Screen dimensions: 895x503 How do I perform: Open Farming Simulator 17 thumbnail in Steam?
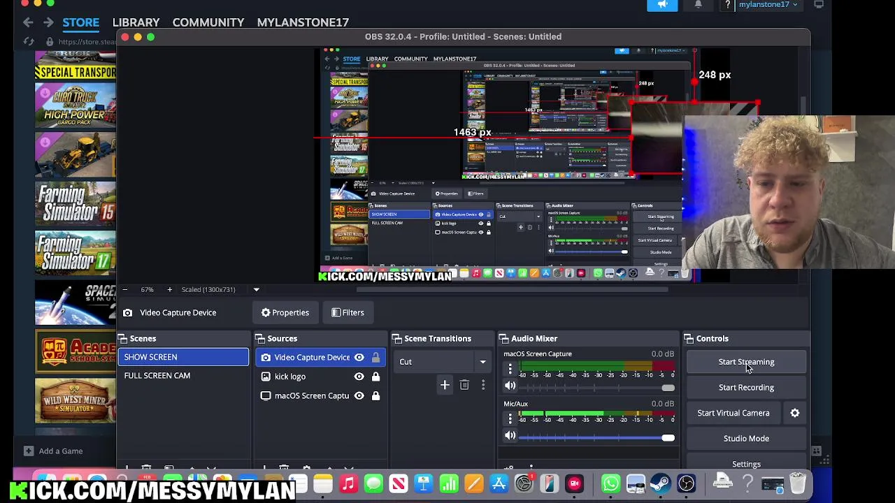(x=76, y=252)
